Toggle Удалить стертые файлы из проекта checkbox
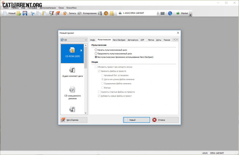Image resolution: width=239 pixels, height=155 pixels. pyautogui.click(x=99, y=92)
